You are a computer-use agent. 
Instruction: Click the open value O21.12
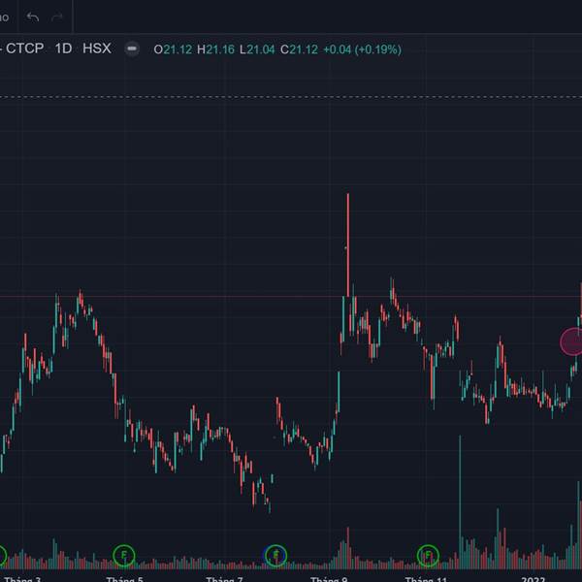(x=173, y=49)
